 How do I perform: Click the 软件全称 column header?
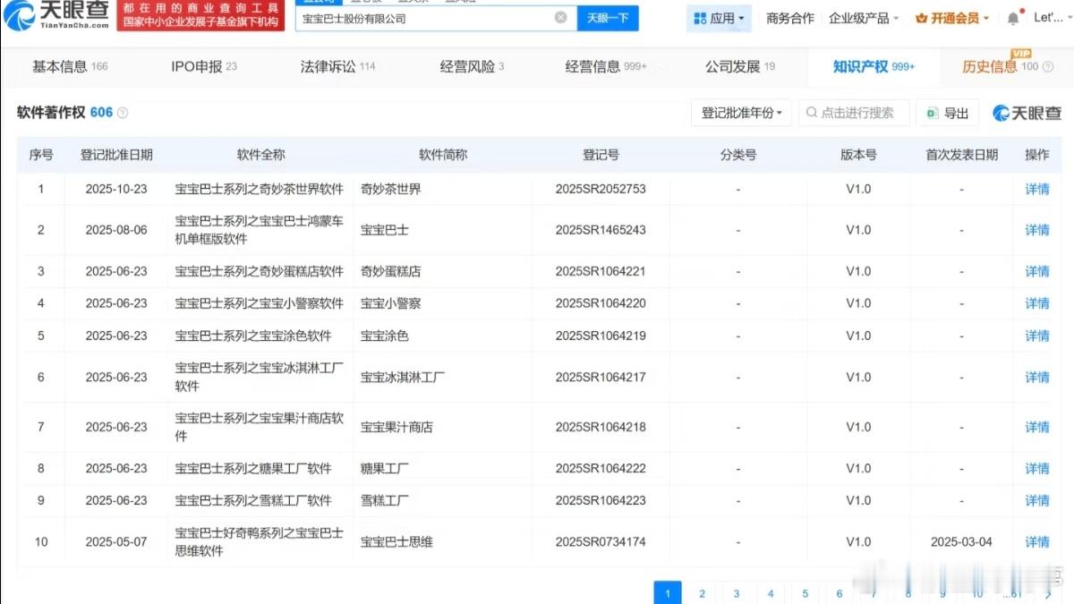tap(260, 155)
